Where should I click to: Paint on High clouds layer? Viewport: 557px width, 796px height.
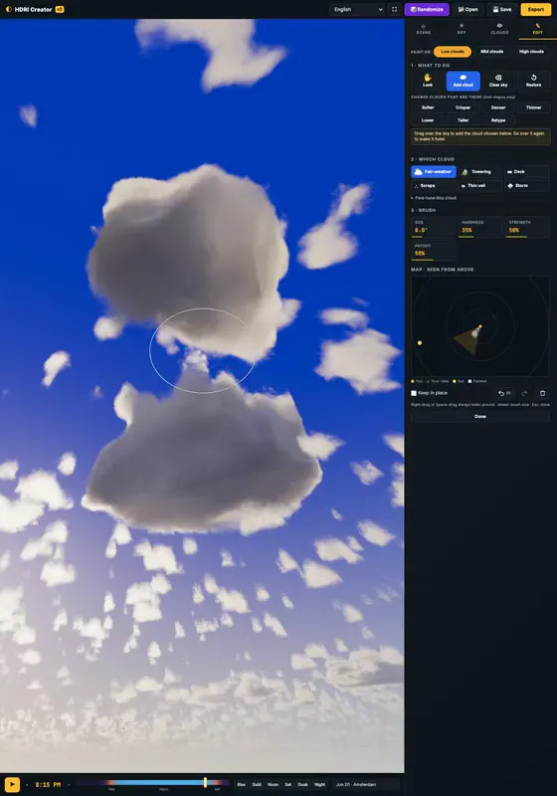[531, 52]
